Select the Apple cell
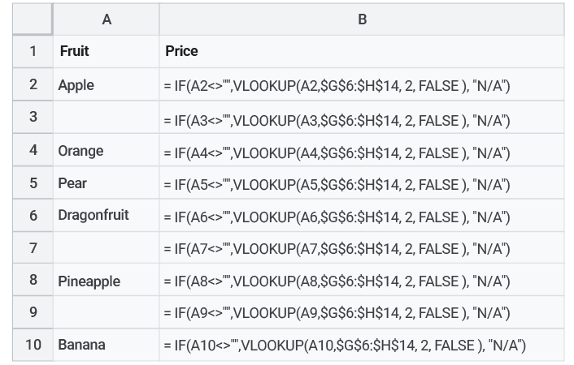This screenshot has width=574, height=365. click(x=107, y=84)
